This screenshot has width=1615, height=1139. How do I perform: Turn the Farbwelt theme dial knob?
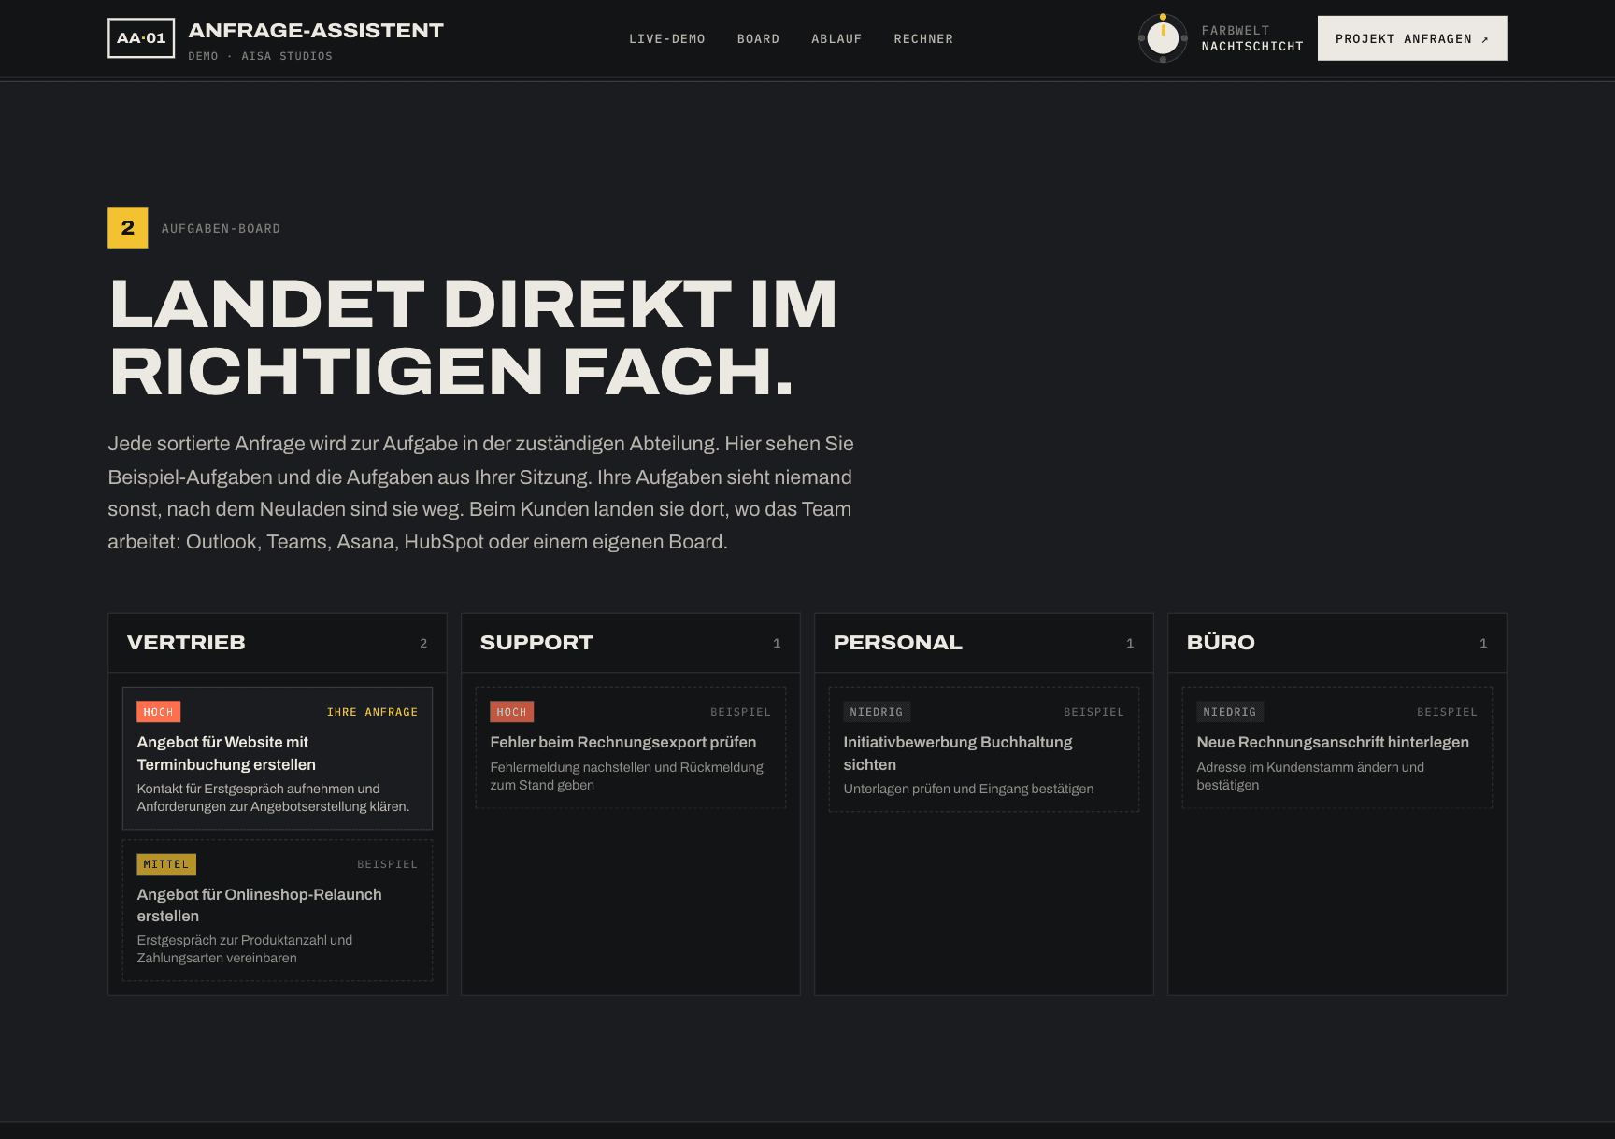point(1163,38)
